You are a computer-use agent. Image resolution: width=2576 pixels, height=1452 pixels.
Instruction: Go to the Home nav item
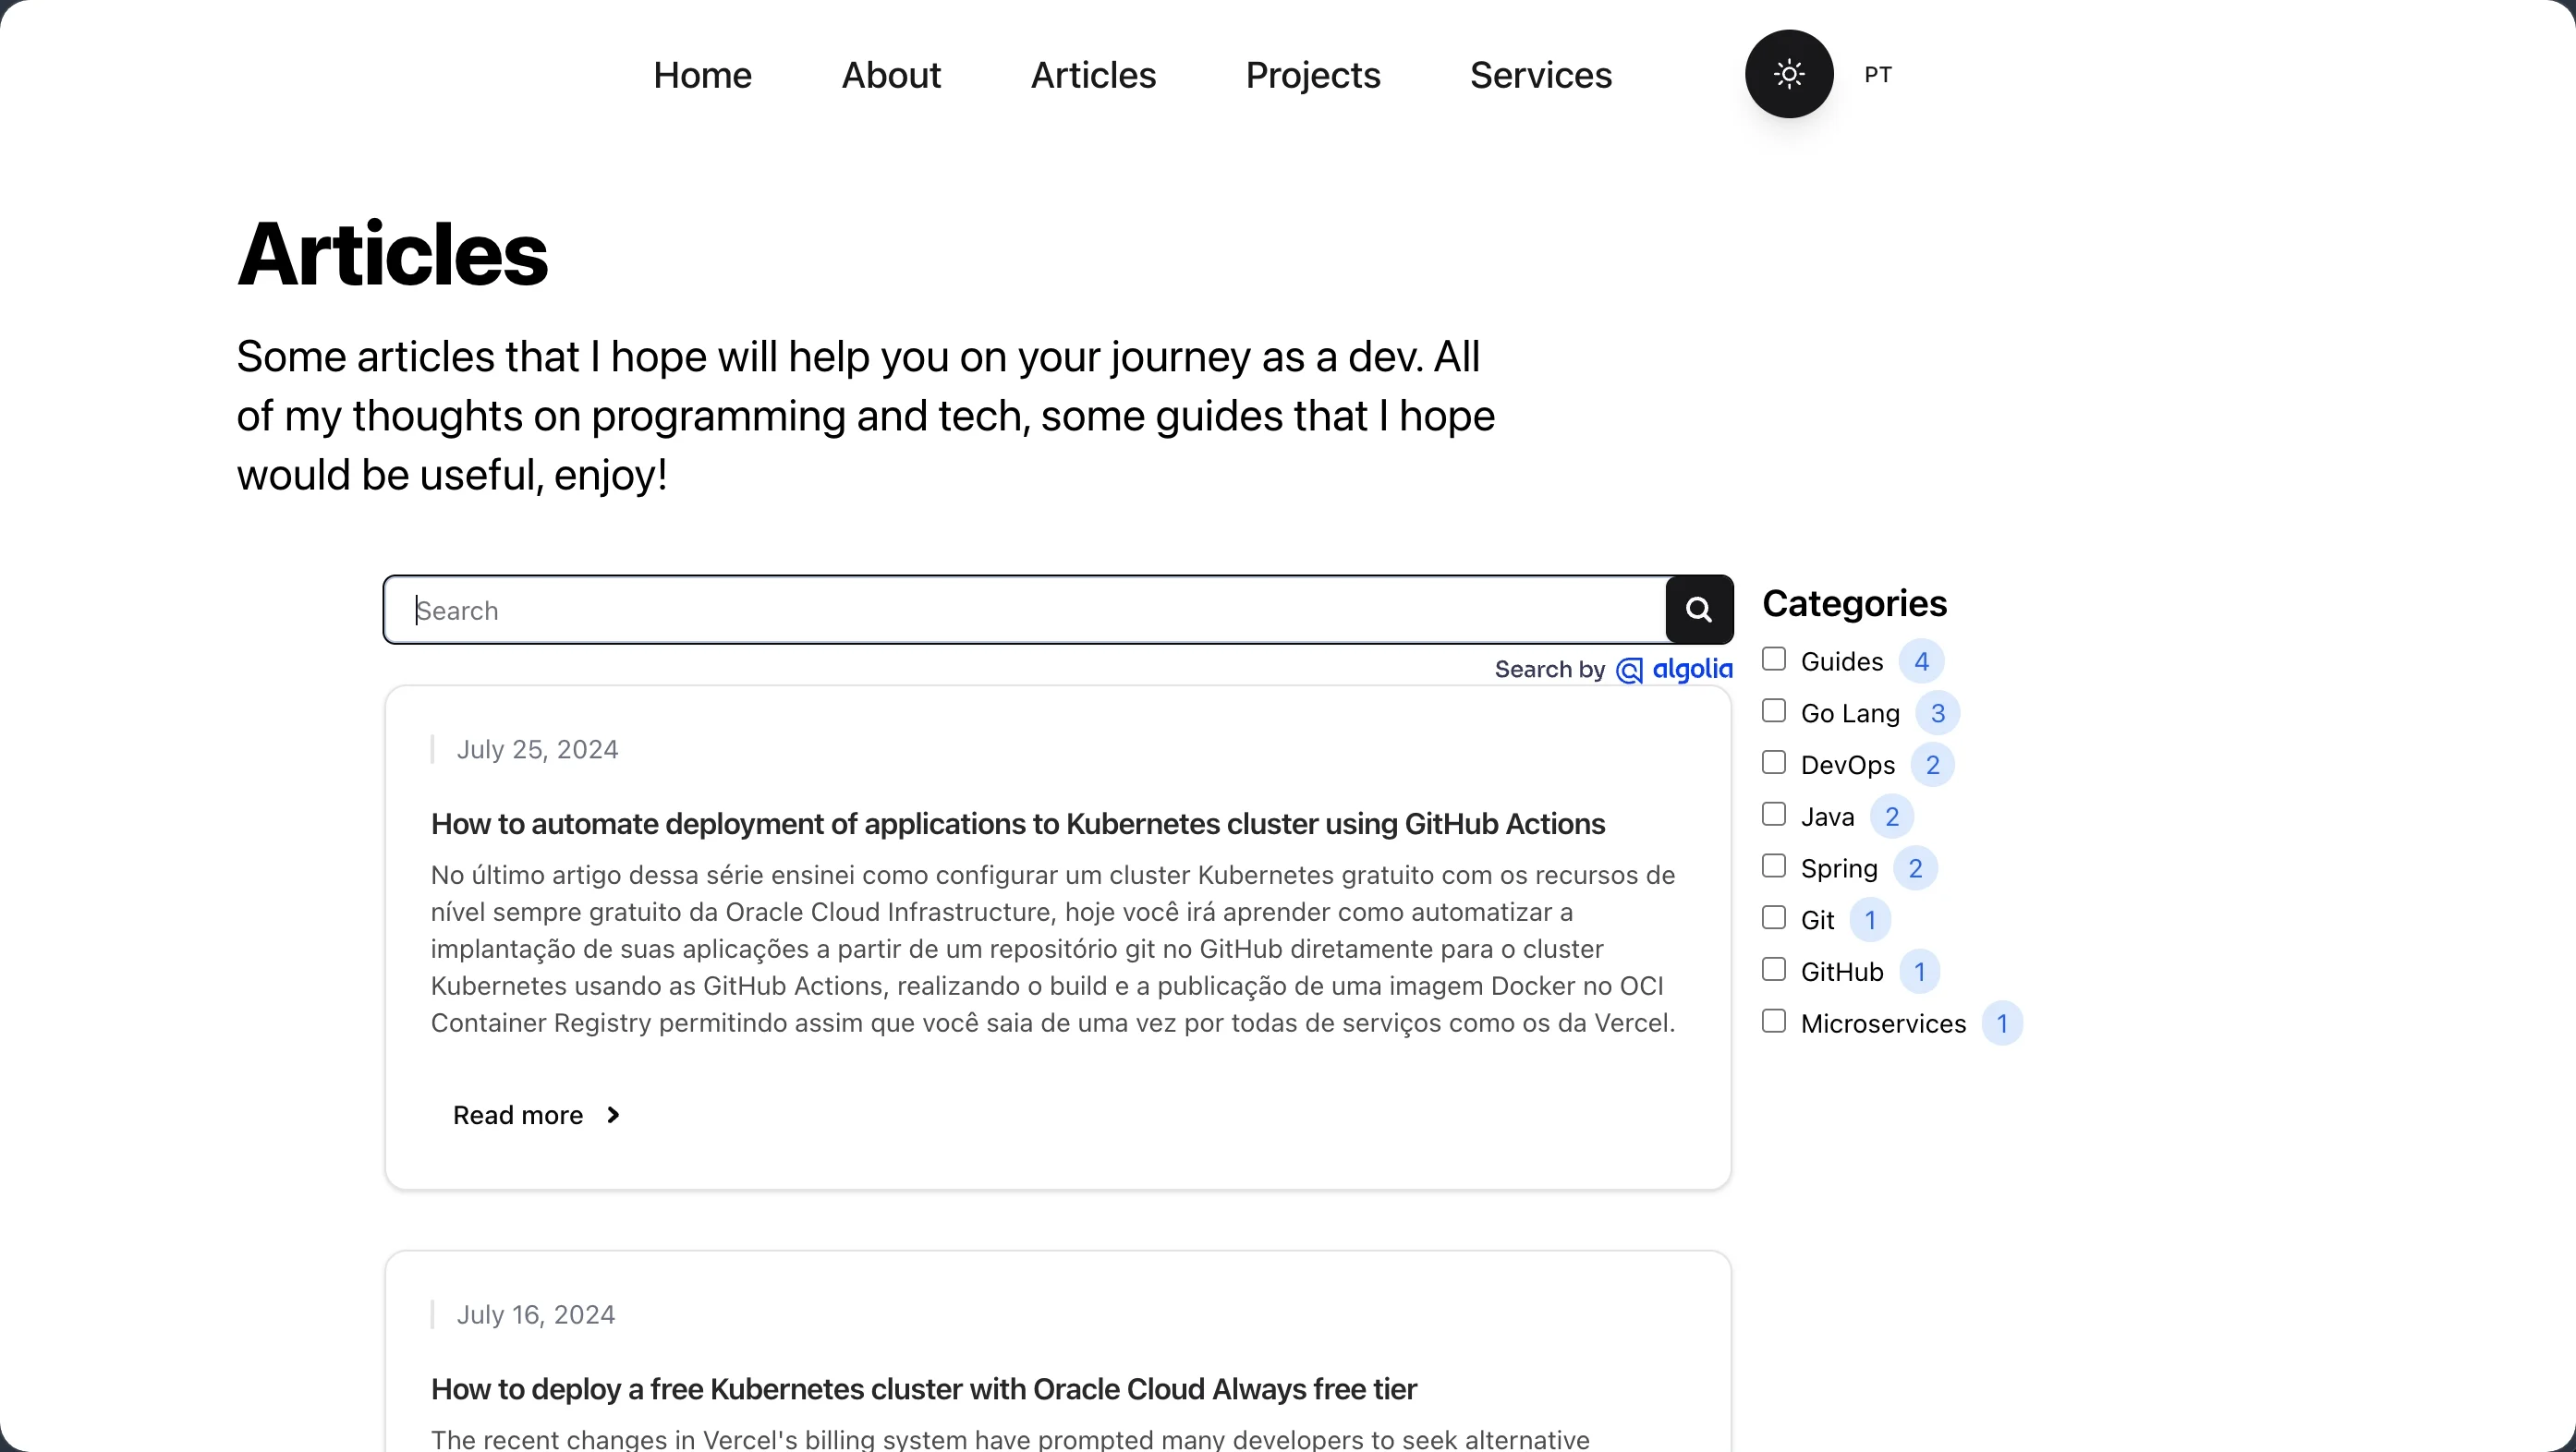point(702,75)
